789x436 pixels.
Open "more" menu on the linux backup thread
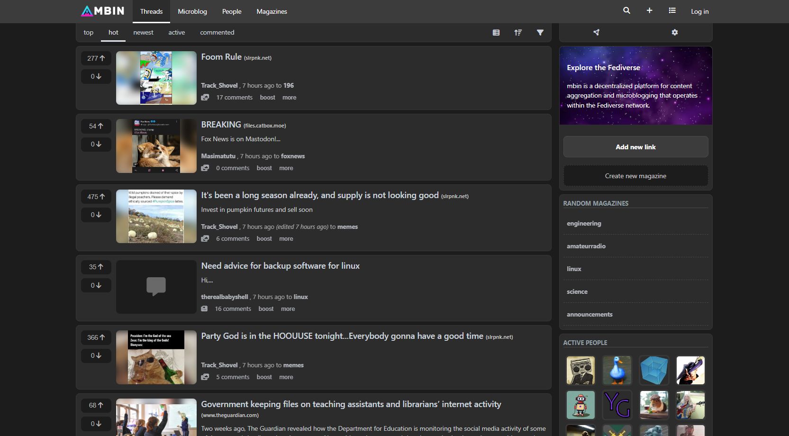coord(288,309)
